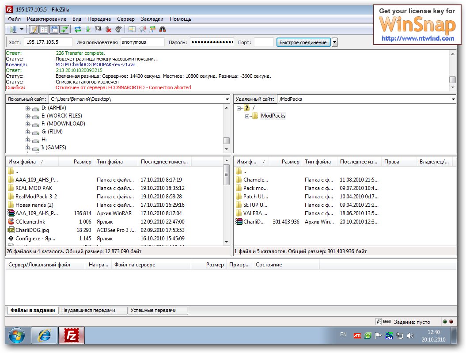Toggle the transfer queue display

(64, 30)
